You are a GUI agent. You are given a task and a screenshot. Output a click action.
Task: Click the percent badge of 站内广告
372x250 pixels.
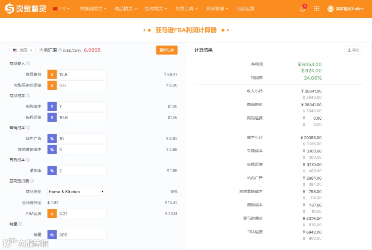pos(52,138)
